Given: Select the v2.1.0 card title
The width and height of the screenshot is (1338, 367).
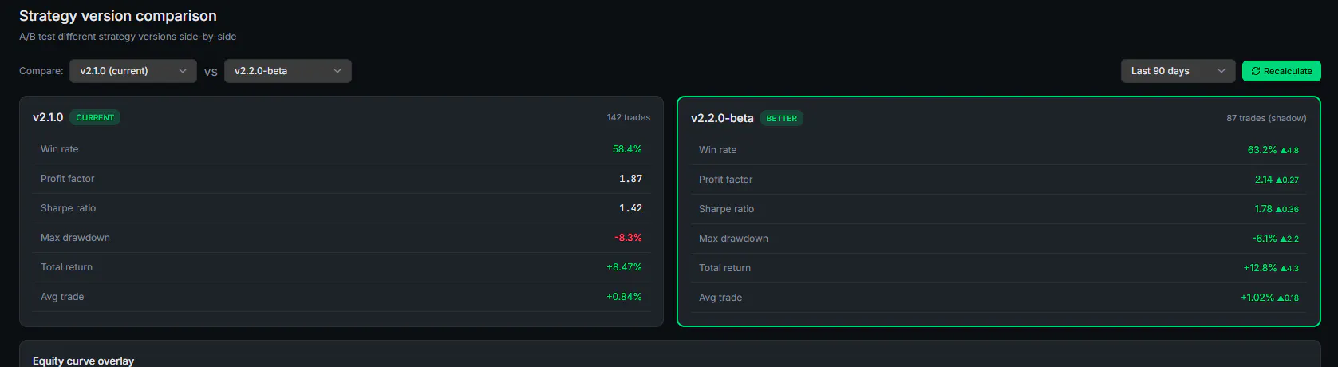Looking at the screenshot, I should pyautogui.click(x=48, y=117).
